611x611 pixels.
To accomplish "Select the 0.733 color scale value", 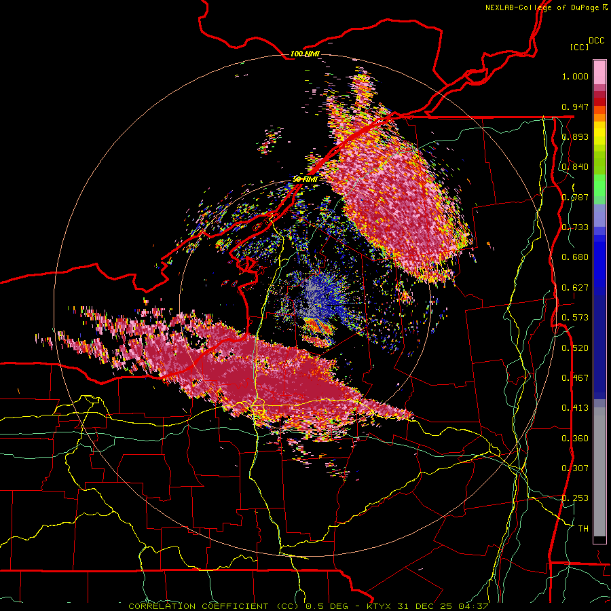I will point(575,227).
